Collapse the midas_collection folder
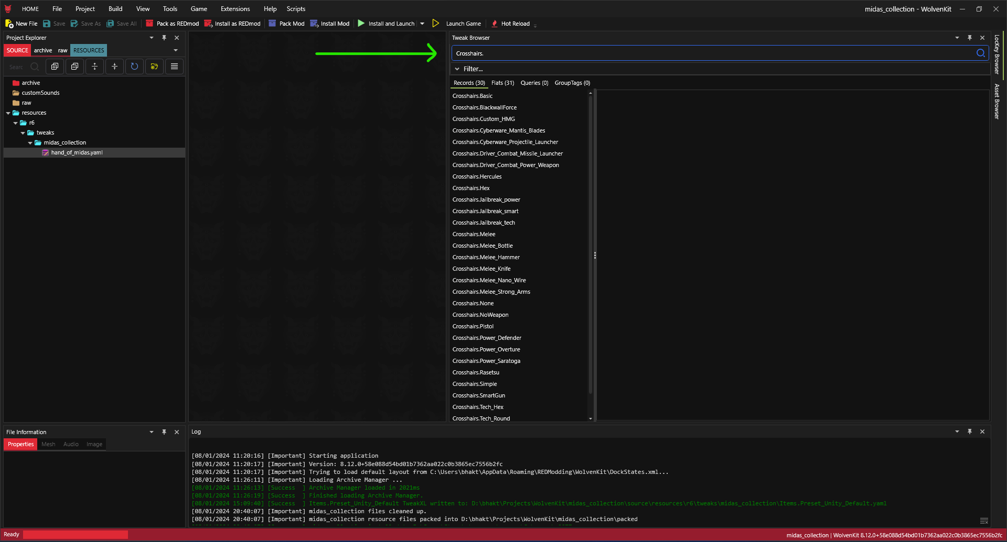 (x=30, y=143)
